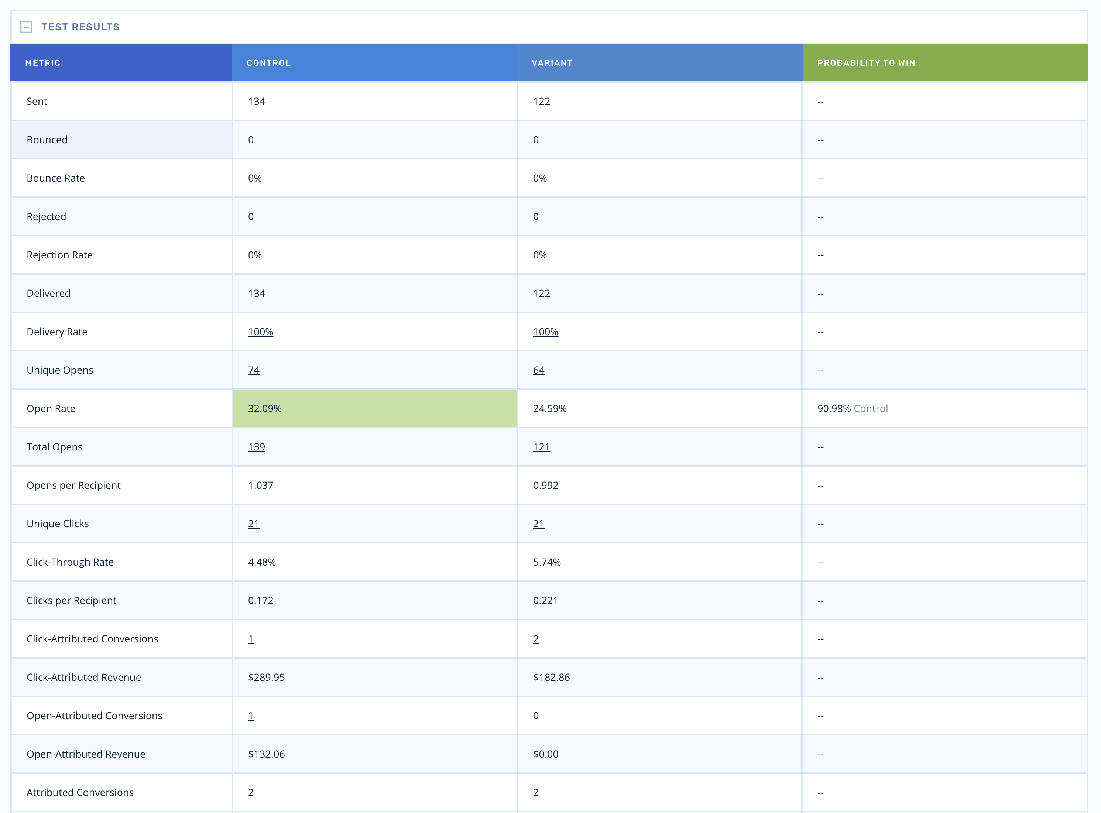Open Variant's Unique Opens value 64
Image resolution: width=1101 pixels, height=813 pixels.
[x=538, y=370]
